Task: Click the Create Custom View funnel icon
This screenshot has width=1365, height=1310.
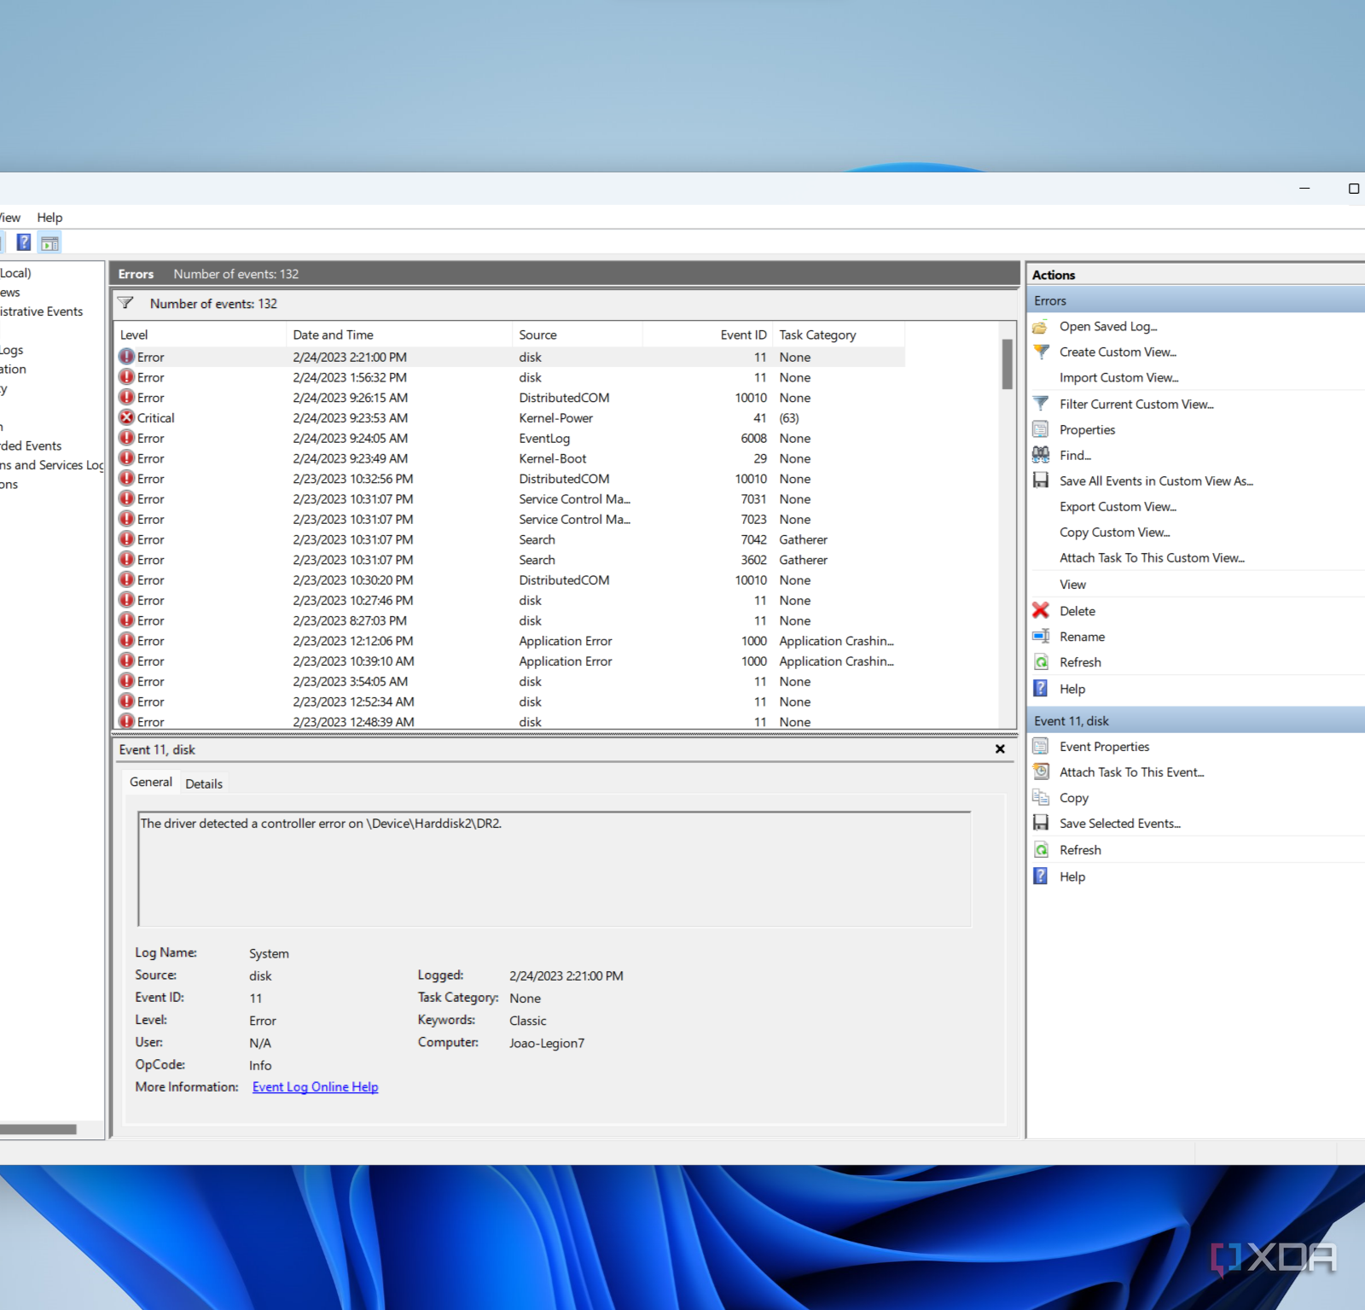Action: (x=1041, y=352)
